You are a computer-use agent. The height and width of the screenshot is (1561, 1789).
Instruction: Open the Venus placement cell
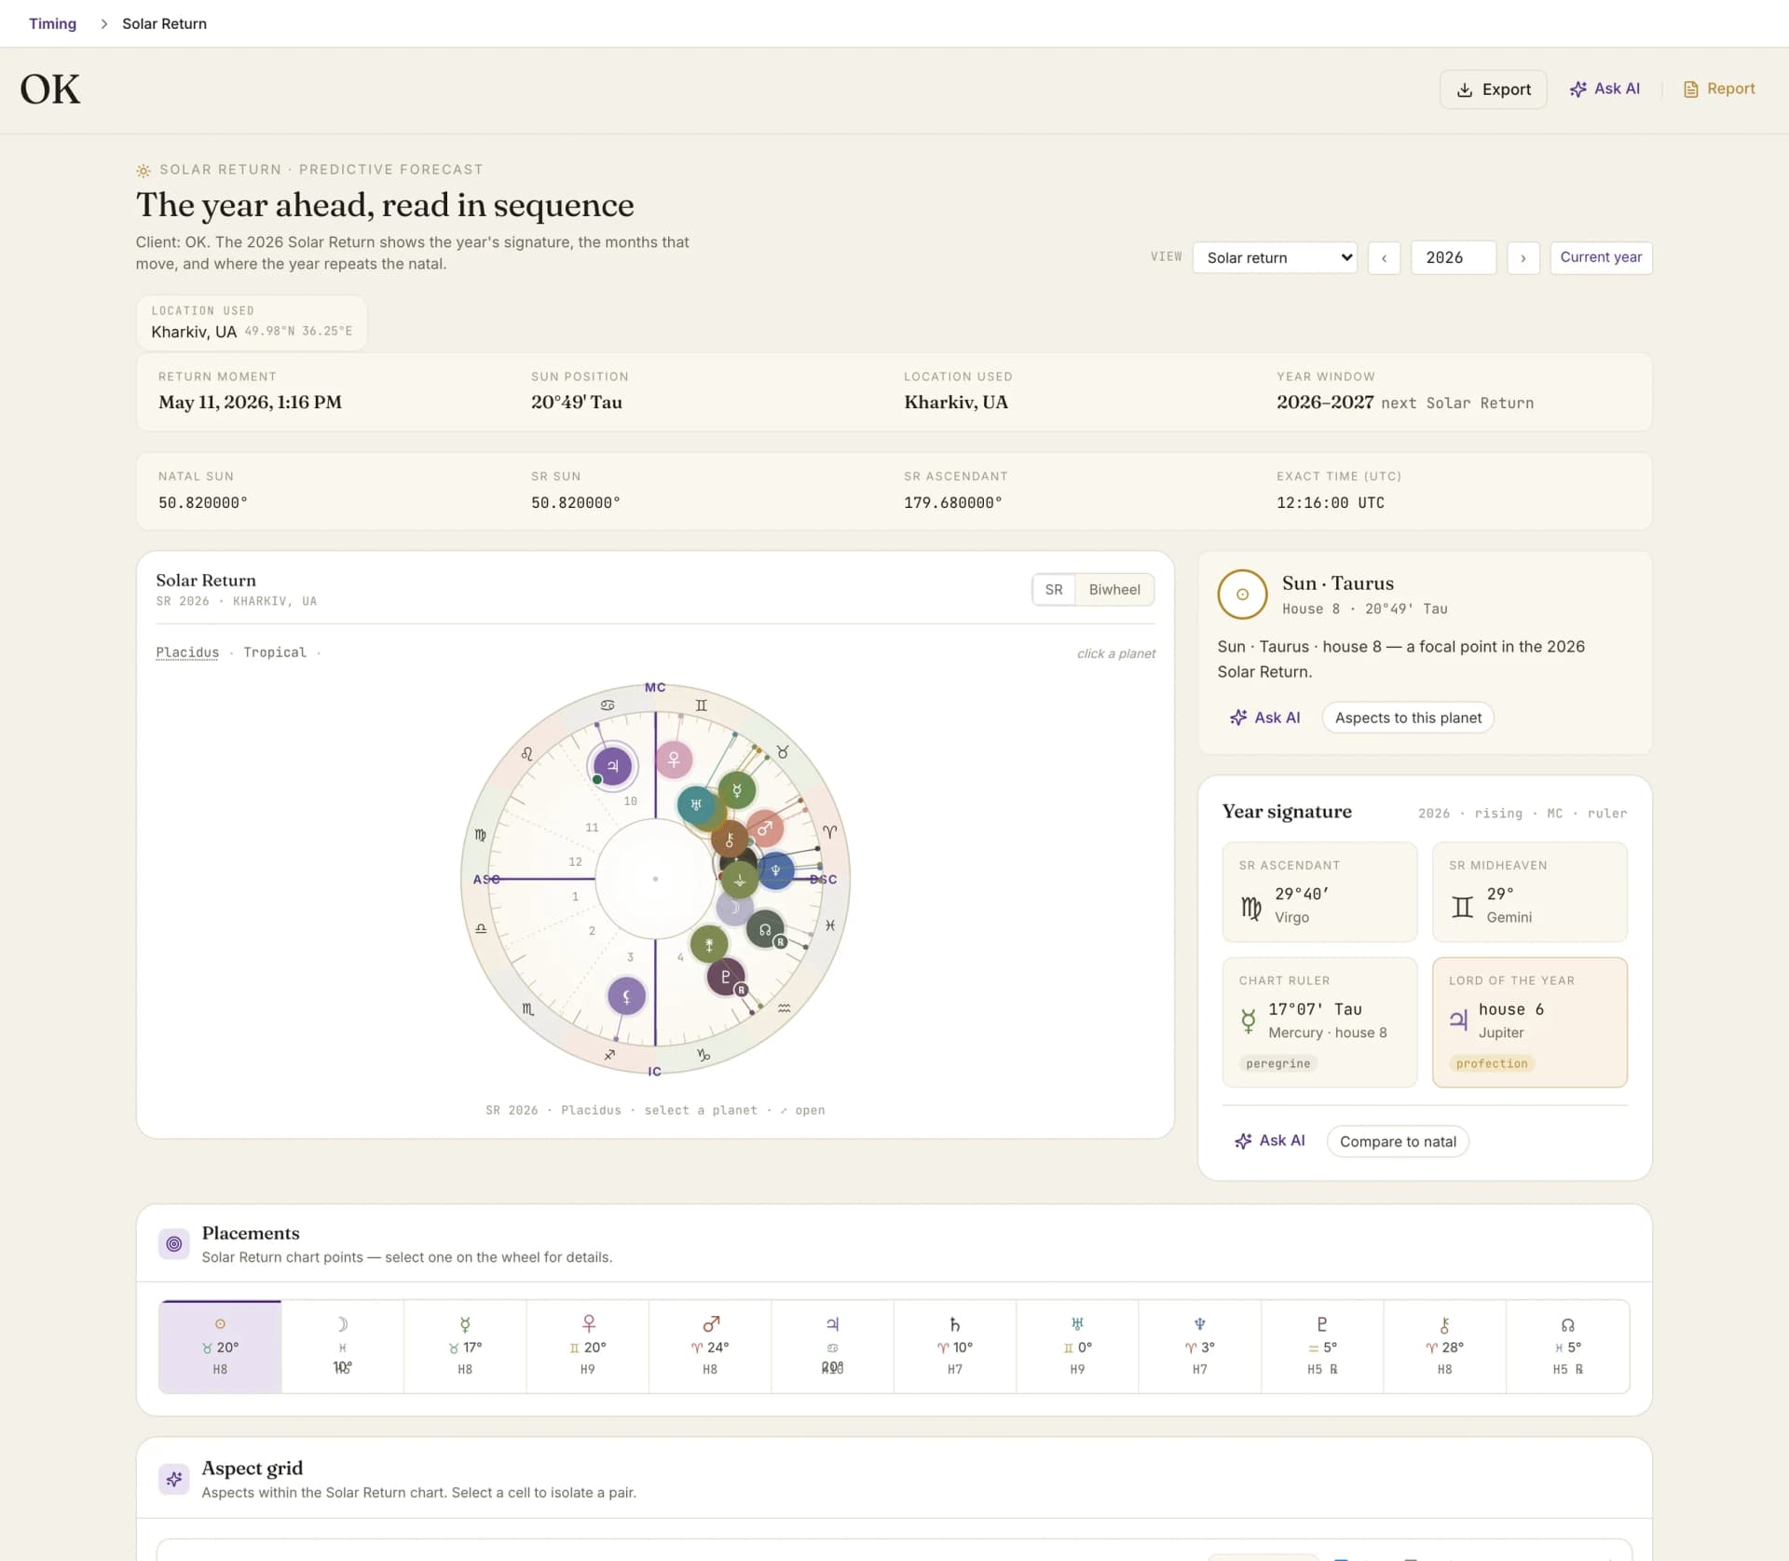pos(587,1346)
